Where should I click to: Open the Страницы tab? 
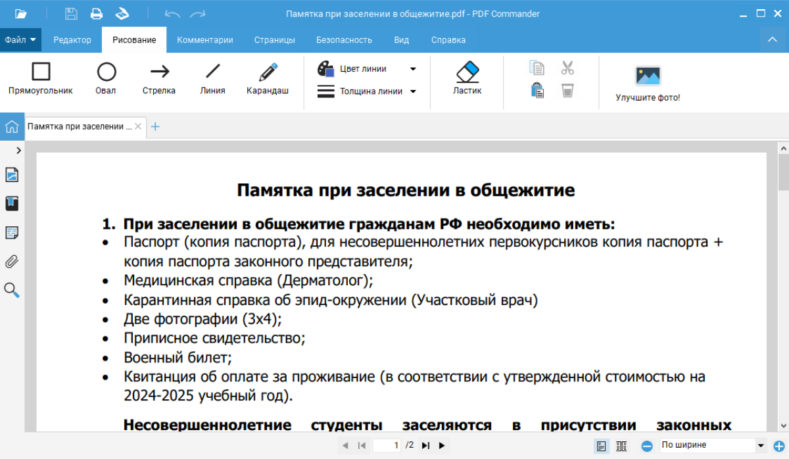pyautogui.click(x=275, y=39)
